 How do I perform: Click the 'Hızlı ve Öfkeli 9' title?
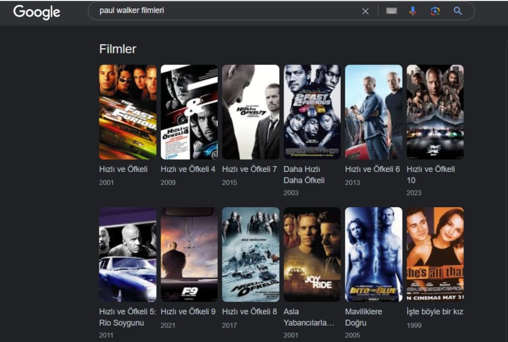point(188,312)
